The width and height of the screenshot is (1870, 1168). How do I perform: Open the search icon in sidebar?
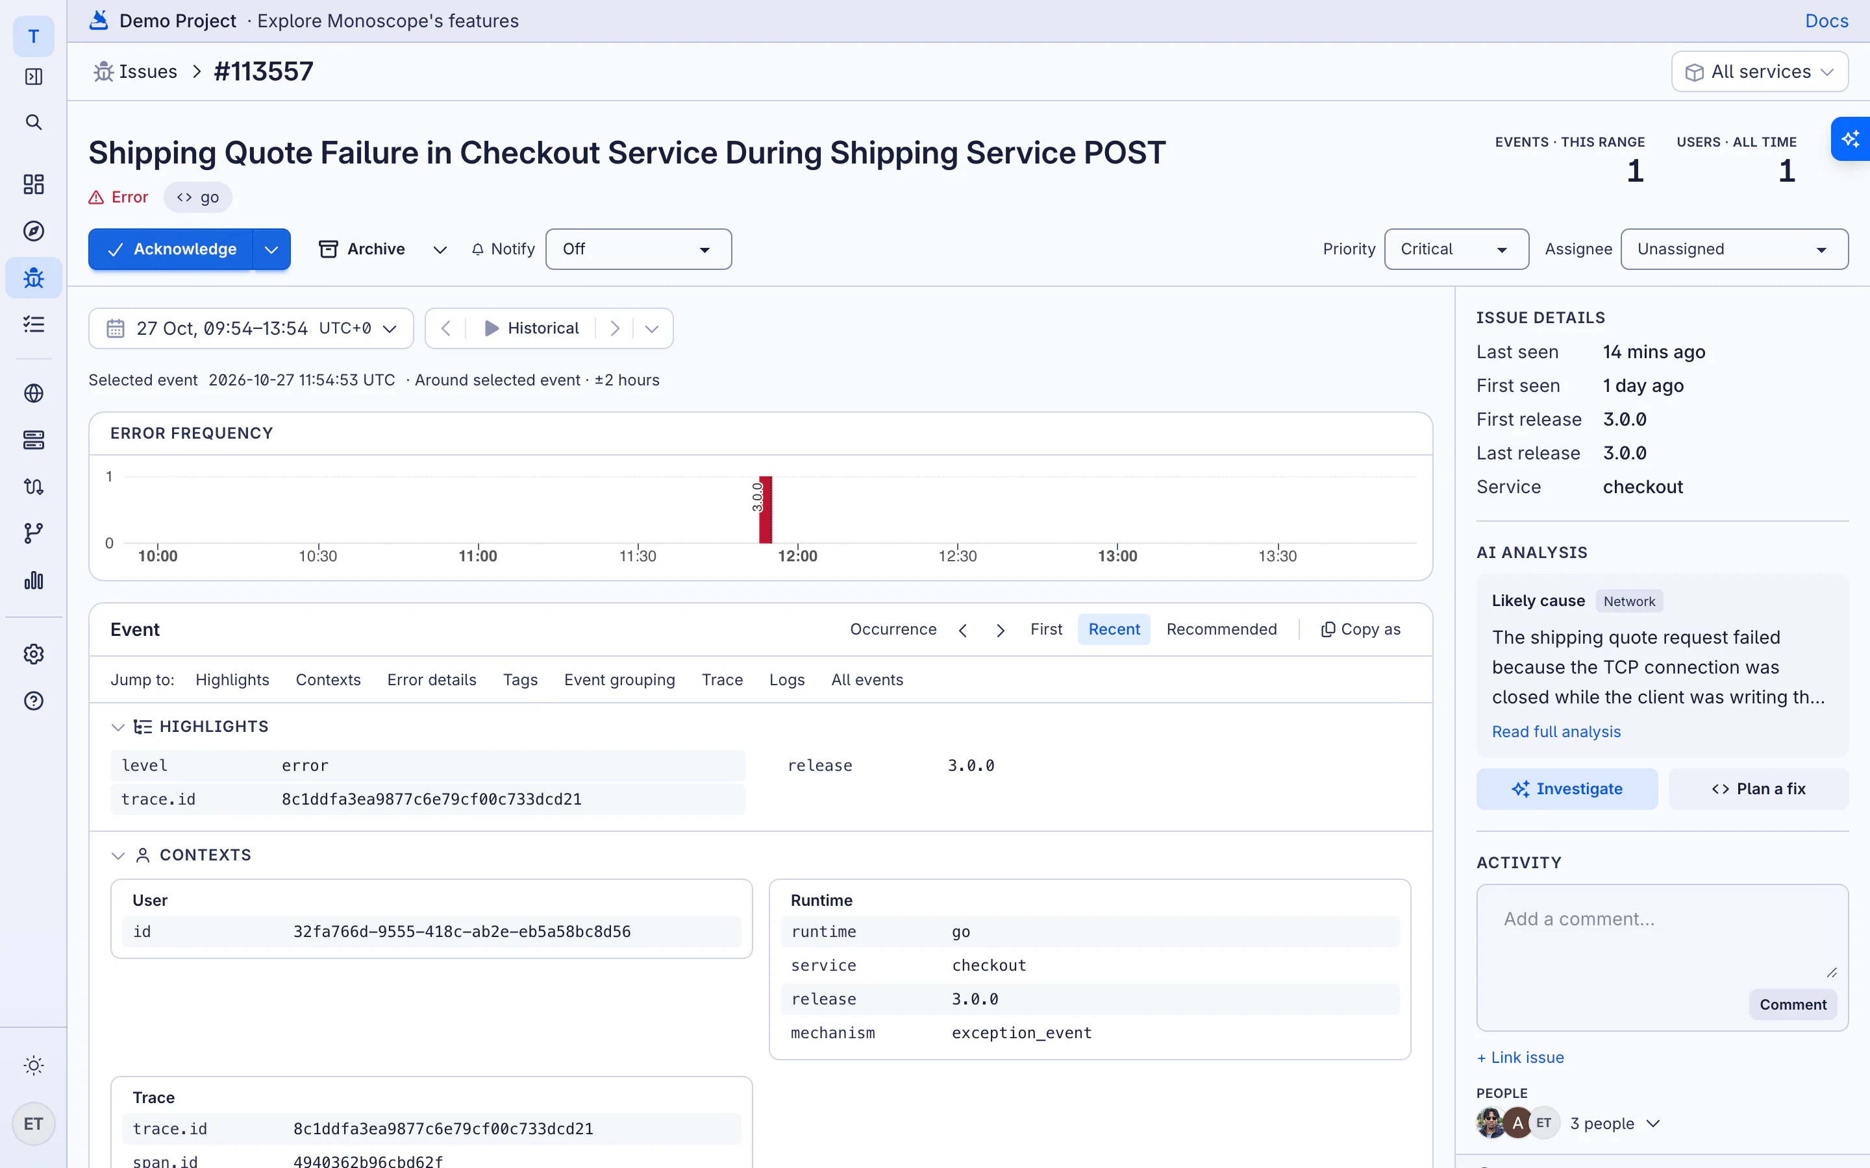click(33, 122)
